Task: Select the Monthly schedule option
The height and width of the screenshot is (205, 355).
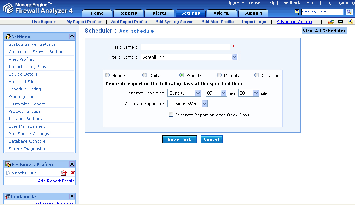Action: point(219,75)
